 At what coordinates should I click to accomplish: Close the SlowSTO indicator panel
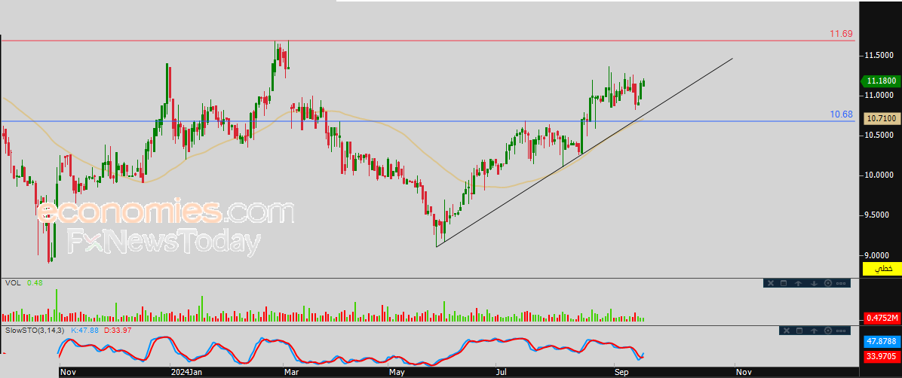click(x=787, y=331)
